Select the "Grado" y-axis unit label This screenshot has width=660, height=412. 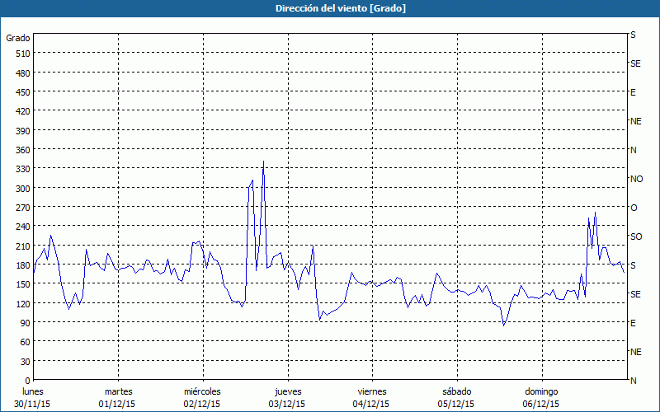(18, 38)
